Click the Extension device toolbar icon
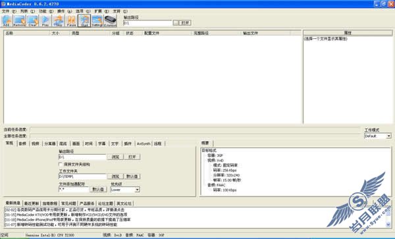The image size is (395, 239). point(111,20)
